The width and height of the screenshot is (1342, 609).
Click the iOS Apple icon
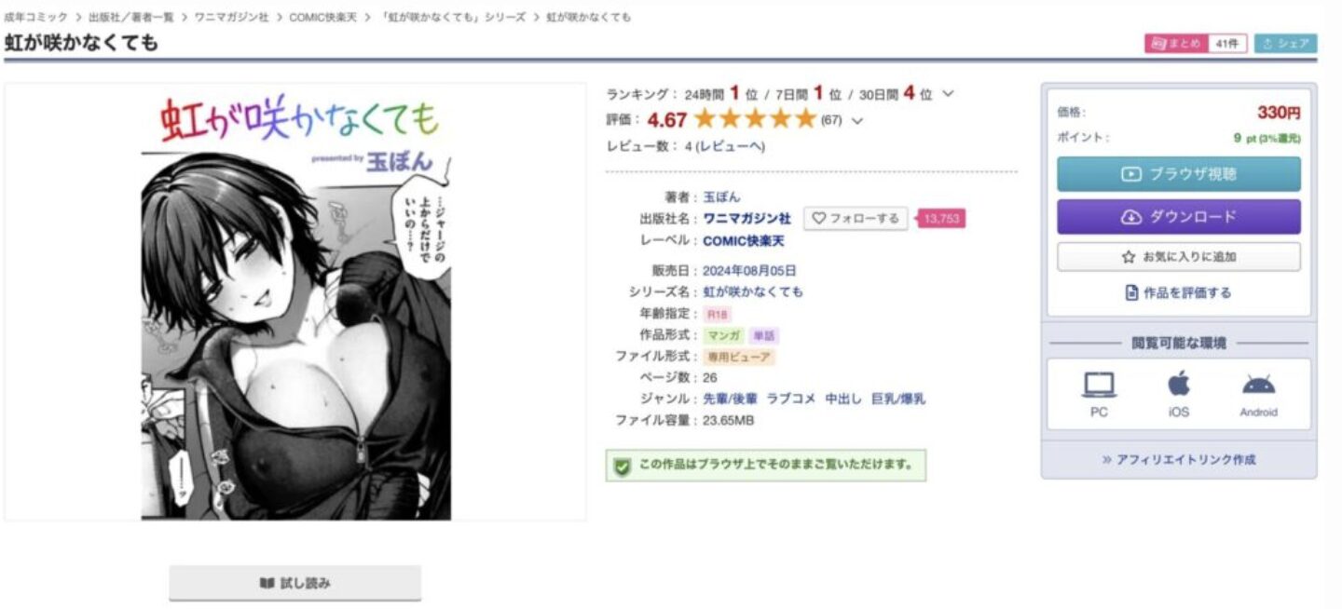tap(1179, 383)
